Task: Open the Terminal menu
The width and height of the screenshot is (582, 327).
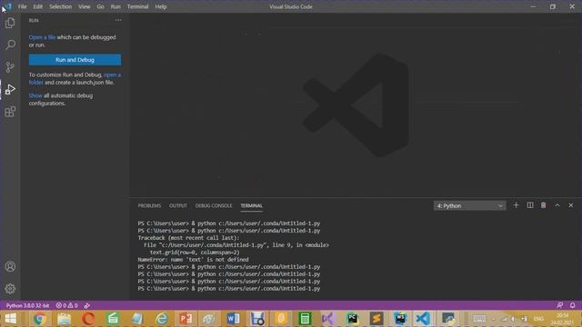Action: [137, 6]
